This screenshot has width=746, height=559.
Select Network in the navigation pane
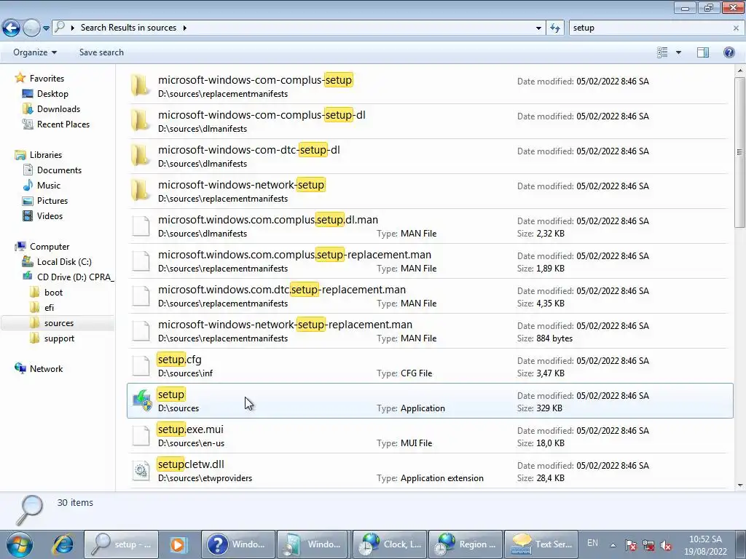pyautogui.click(x=46, y=369)
